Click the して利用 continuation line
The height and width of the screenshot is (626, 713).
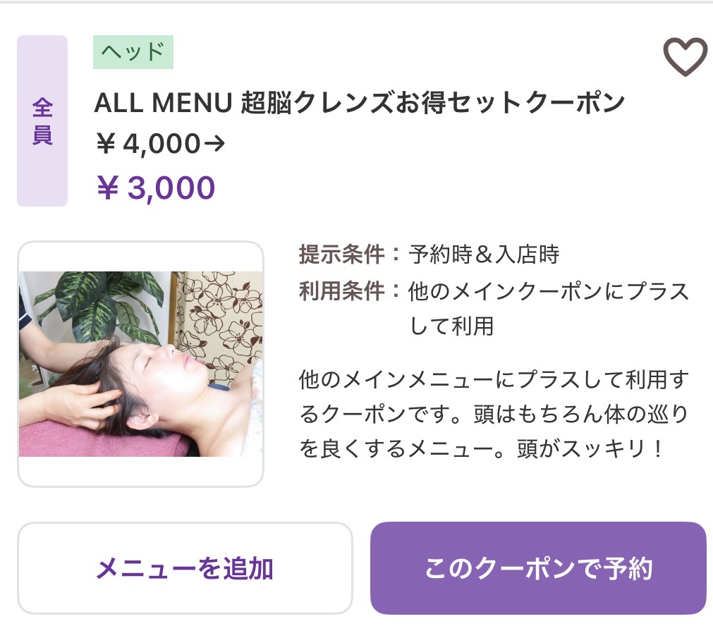(451, 326)
